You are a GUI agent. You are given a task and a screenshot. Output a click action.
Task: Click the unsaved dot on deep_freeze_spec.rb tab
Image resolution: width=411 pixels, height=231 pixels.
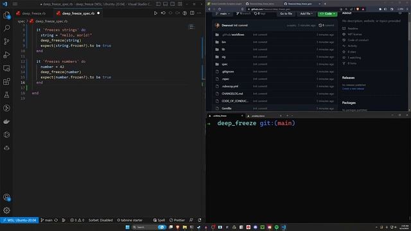click(x=98, y=13)
